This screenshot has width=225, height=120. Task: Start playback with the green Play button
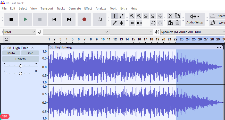26,19
